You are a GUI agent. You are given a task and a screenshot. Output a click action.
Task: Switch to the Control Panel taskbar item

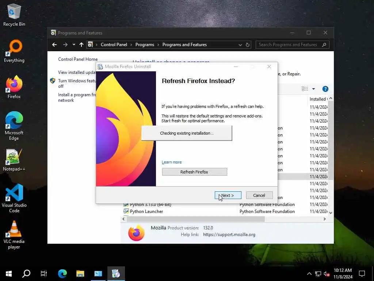click(98, 273)
